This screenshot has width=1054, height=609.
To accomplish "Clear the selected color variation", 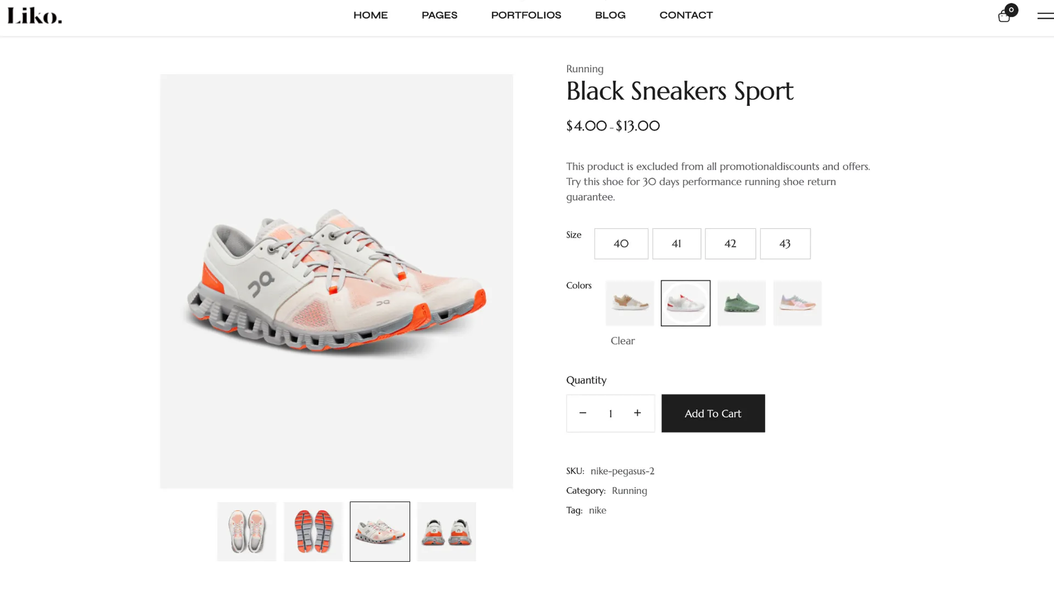I will pyautogui.click(x=623, y=341).
